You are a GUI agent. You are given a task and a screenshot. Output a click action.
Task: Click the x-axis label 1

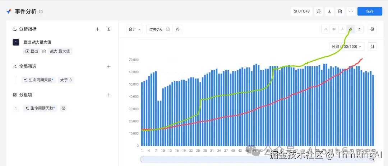pyautogui.click(x=142, y=151)
